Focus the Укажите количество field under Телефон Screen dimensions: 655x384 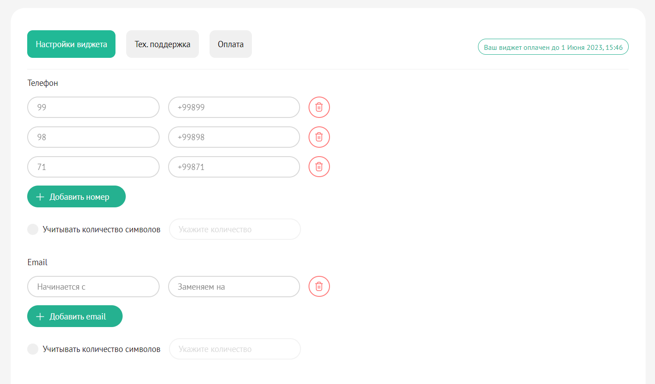click(x=235, y=230)
